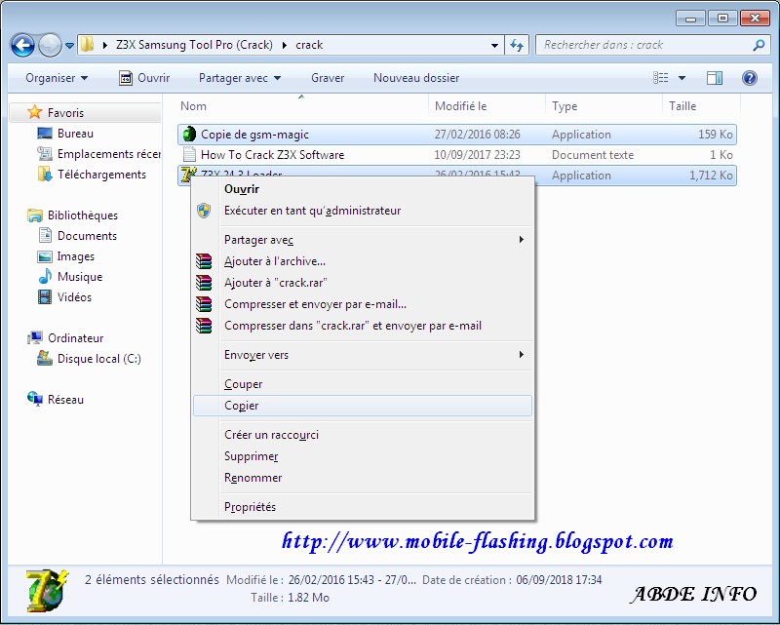The height and width of the screenshot is (625, 780).
Task: Open the Organiser menu
Action: tap(57, 78)
